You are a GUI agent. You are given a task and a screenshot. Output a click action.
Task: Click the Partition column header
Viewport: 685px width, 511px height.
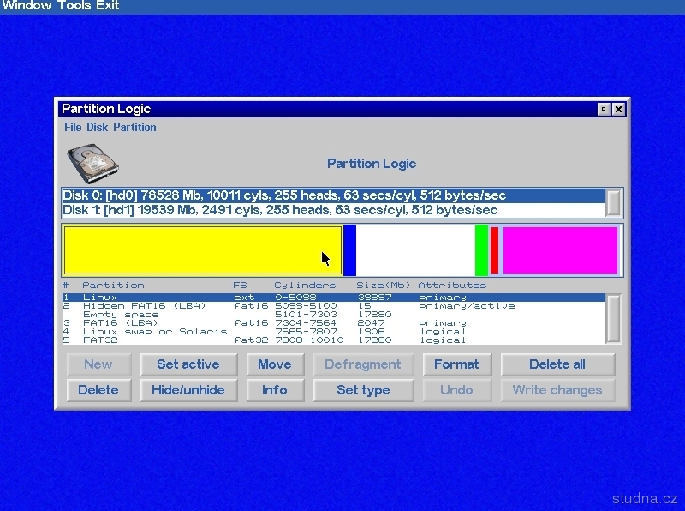coord(113,286)
